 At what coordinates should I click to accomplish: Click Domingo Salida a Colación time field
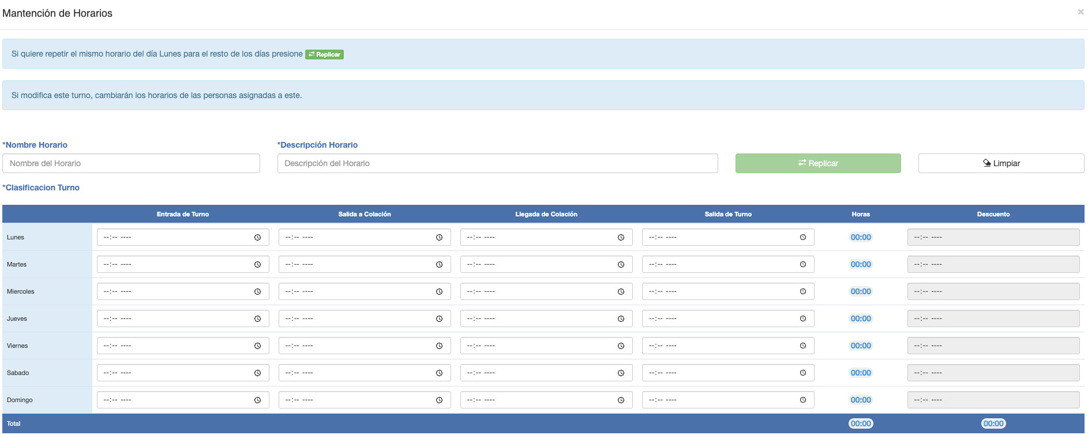365,400
